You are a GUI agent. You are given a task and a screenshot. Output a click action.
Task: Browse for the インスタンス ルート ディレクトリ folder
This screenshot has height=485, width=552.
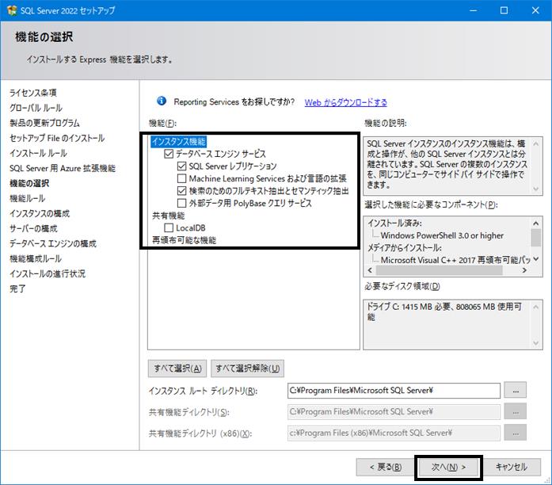click(x=516, y=390)
